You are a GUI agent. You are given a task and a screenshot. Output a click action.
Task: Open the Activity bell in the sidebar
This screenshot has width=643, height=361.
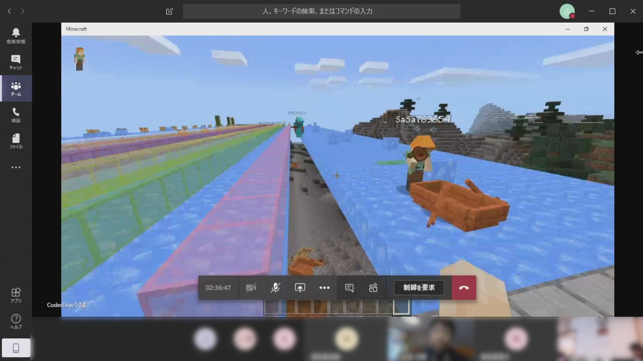click(16, 36)
